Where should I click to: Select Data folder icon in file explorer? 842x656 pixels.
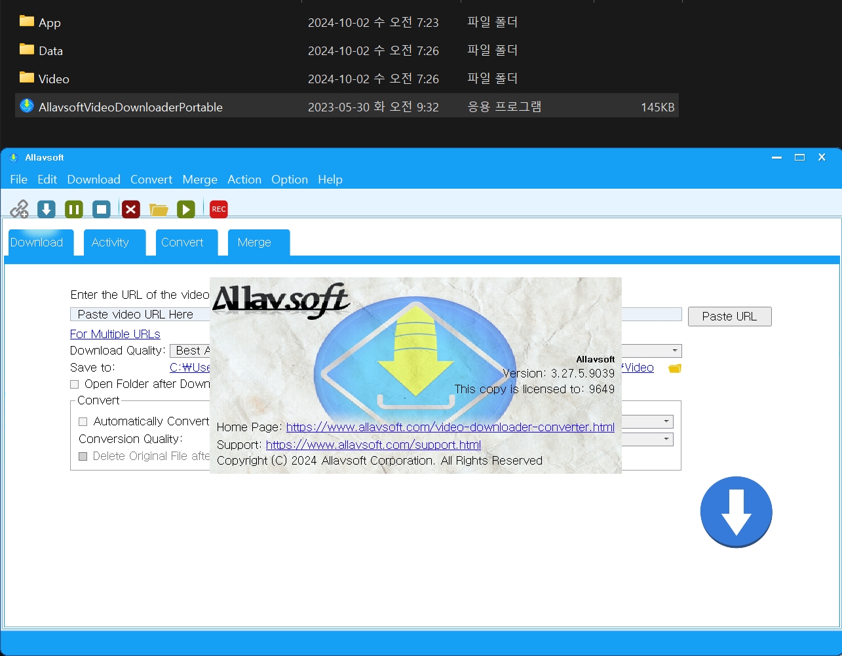click(x=27, y=49)
